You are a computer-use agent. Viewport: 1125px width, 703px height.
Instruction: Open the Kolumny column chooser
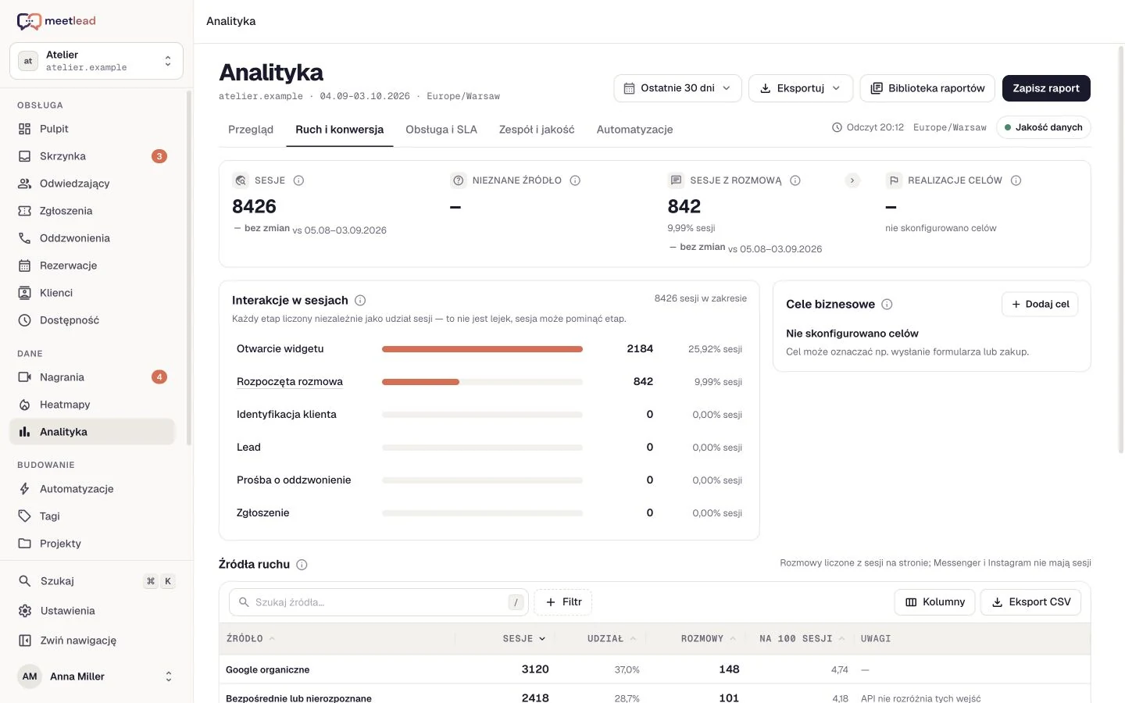coord(934,602)
